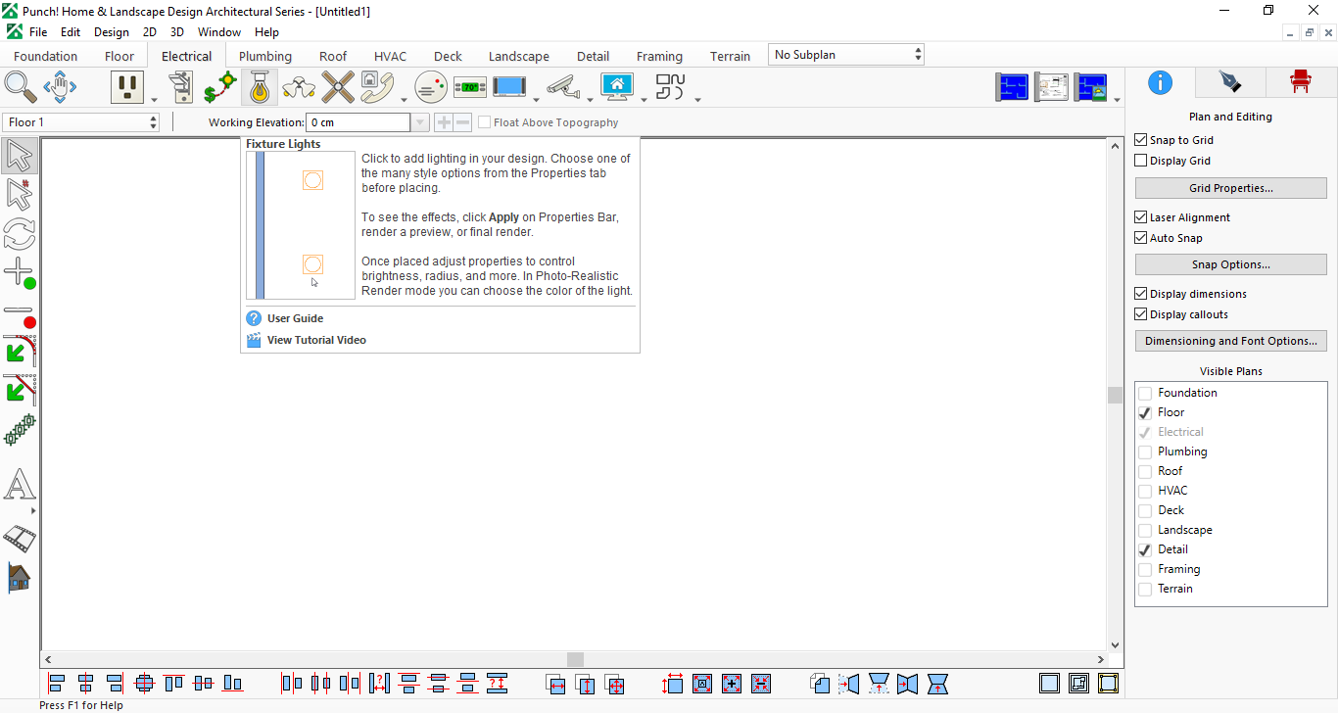This screenshot has width=1338, height=713.
Task: Open the blue information panel tab
Action: (1161, 81)
